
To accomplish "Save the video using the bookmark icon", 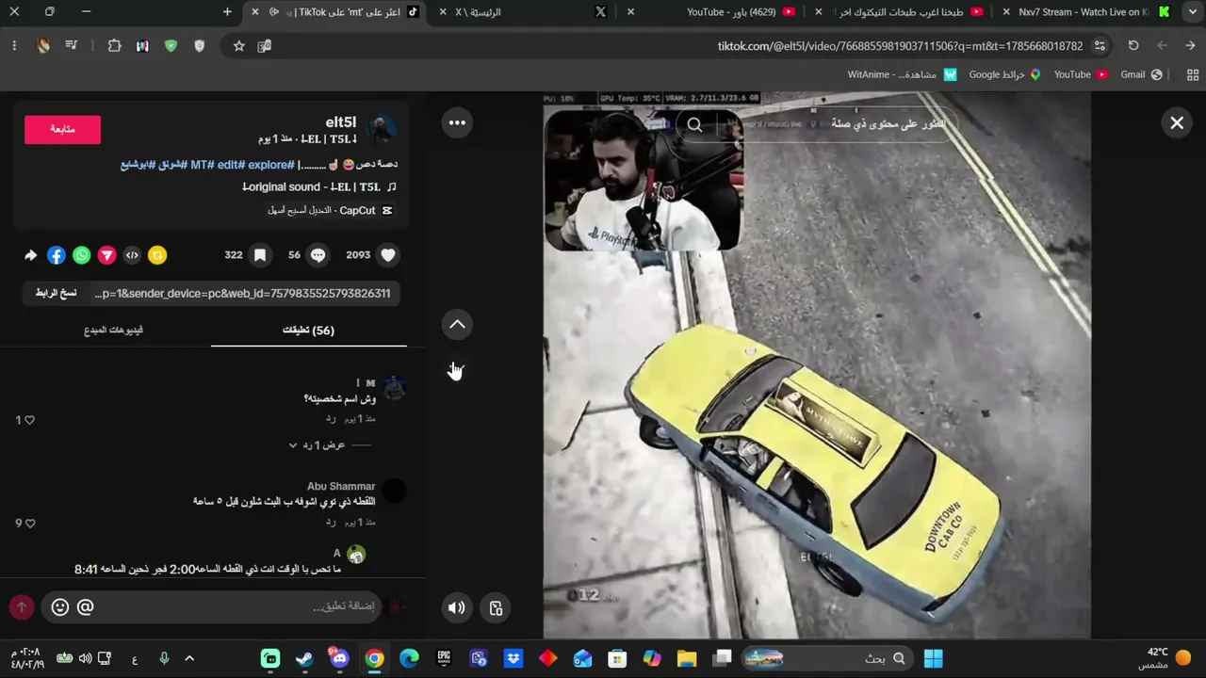I will [x=260, y=255].
